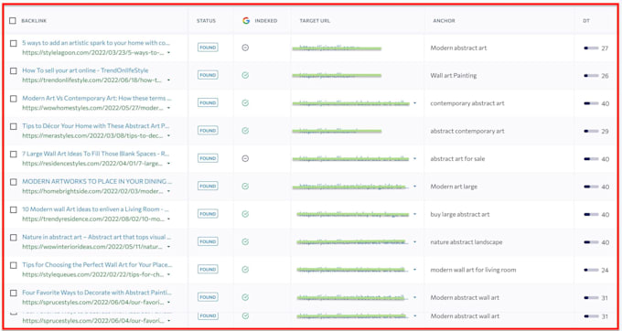The image size is (622, 331).
Task: Select the wowinteriorideas.com row checkbox
Action: [14, 238]
